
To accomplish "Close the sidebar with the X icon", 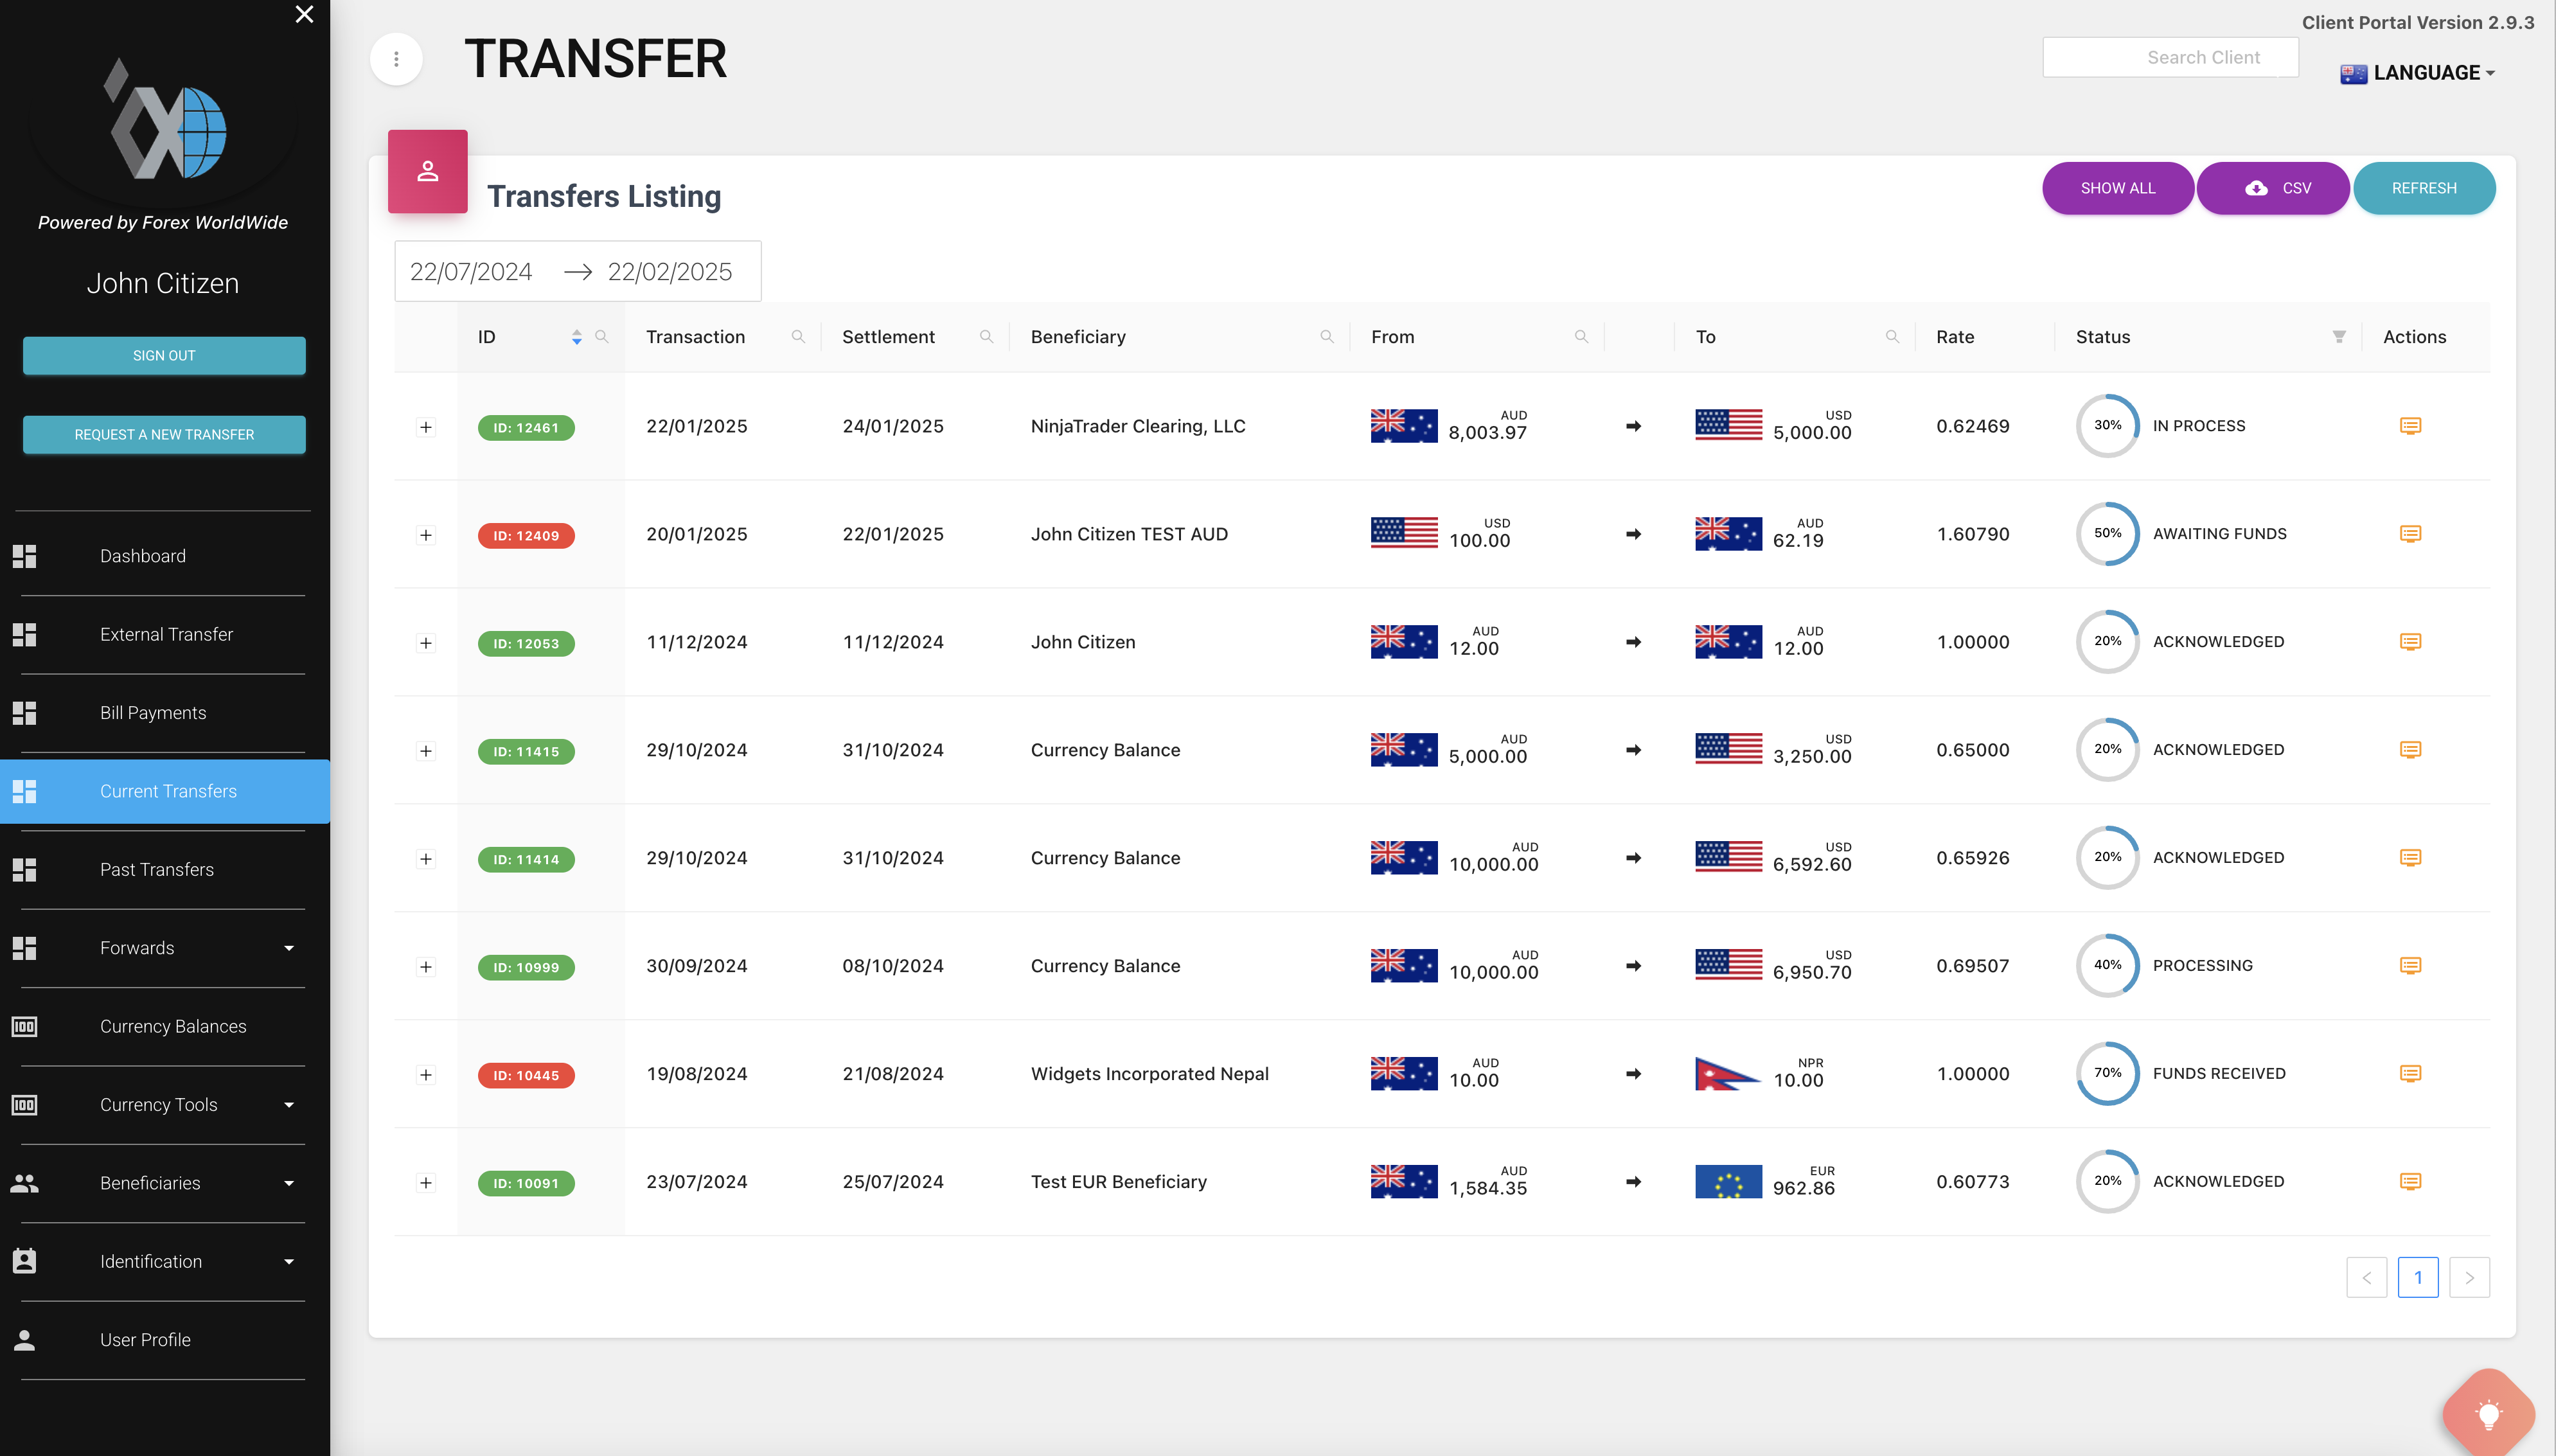I will tap(304, 14).
